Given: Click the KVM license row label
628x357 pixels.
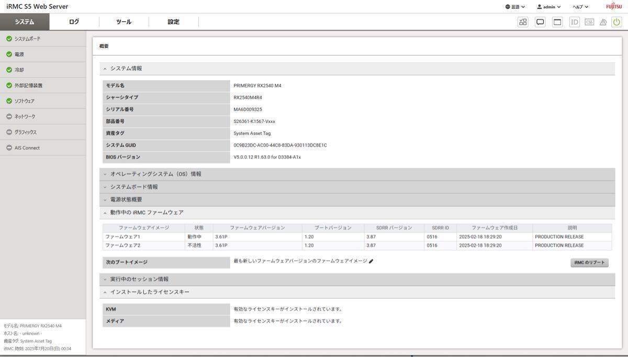Looking at the screenshot, I should point(166,309).
